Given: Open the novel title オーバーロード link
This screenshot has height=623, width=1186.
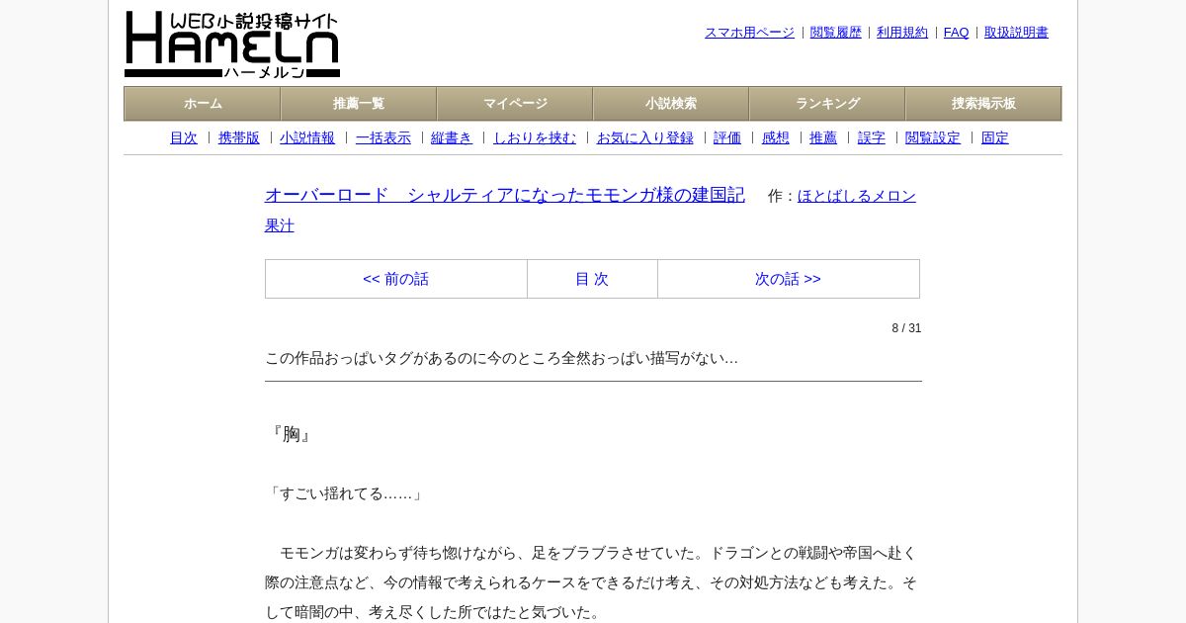Looking at the screenshot, I should 505,195.
